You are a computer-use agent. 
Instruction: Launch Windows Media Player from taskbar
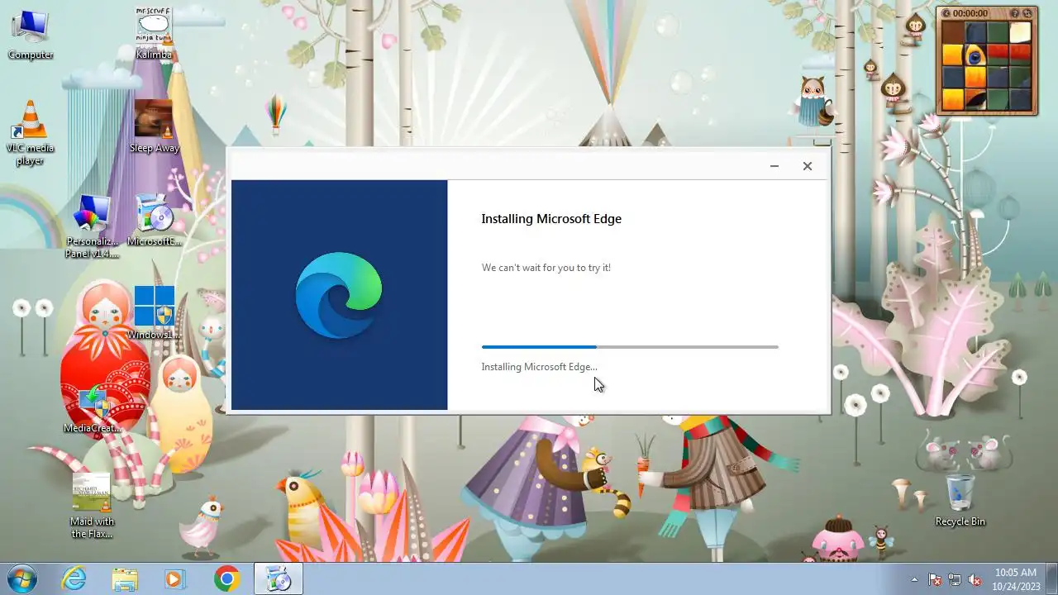175,579
